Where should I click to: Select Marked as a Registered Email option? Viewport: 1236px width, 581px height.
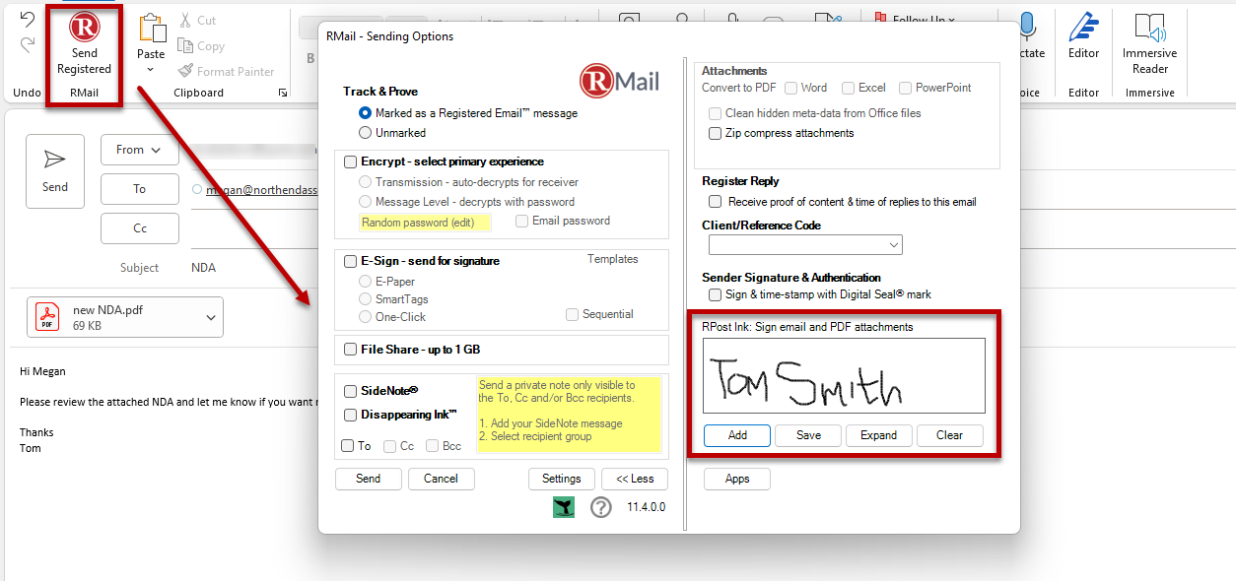[x=366, y=113]
